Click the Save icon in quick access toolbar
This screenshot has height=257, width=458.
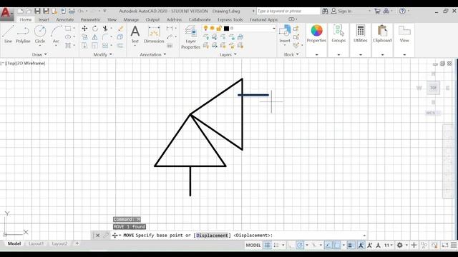(x=37, y=11)
